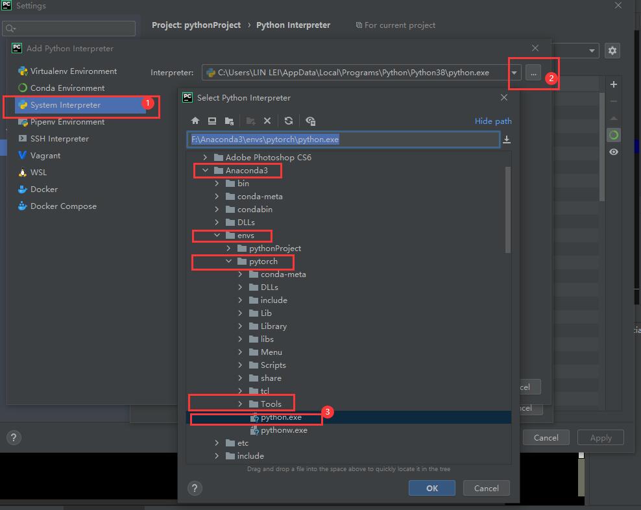
Task: Select Vagrant interpreter option
Action: tap(45, 156)
